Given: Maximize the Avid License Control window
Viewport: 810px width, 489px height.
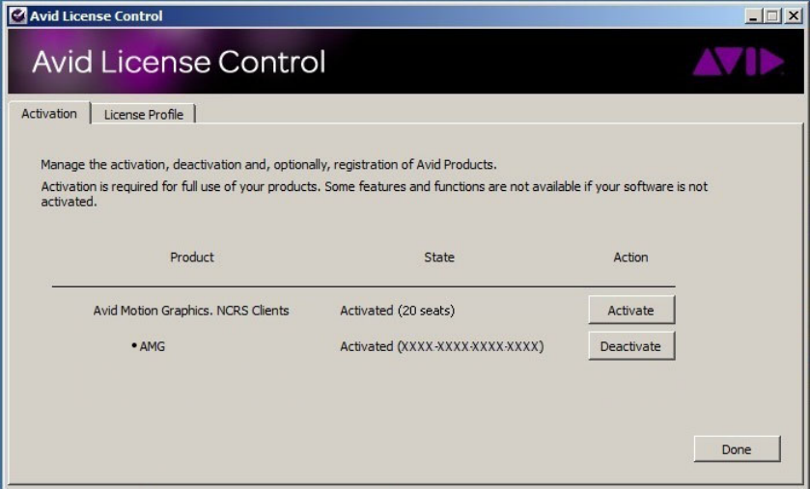Looking at the screenshot, I should pos(772,16).
